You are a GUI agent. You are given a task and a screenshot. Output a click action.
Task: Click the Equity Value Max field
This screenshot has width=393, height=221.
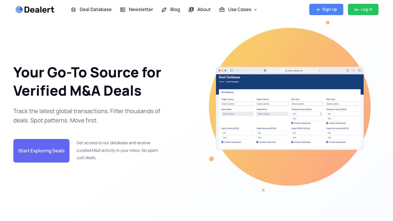pos(237,138)
